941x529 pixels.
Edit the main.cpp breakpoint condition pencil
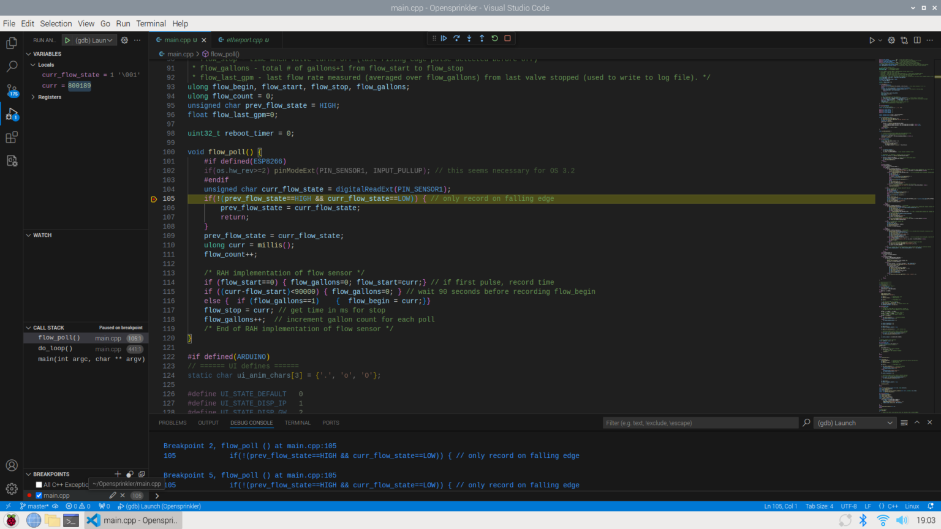click(x=113, y=495)
